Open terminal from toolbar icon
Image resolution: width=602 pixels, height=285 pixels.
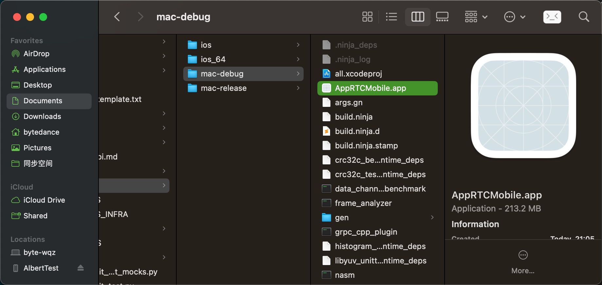552,17
